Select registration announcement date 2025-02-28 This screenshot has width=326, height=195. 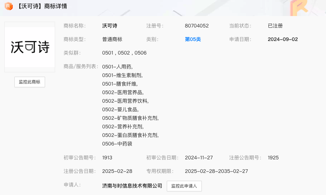(117, 171)
